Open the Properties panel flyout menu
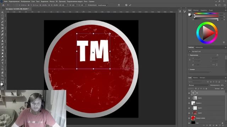 click(x=226, y=47)
